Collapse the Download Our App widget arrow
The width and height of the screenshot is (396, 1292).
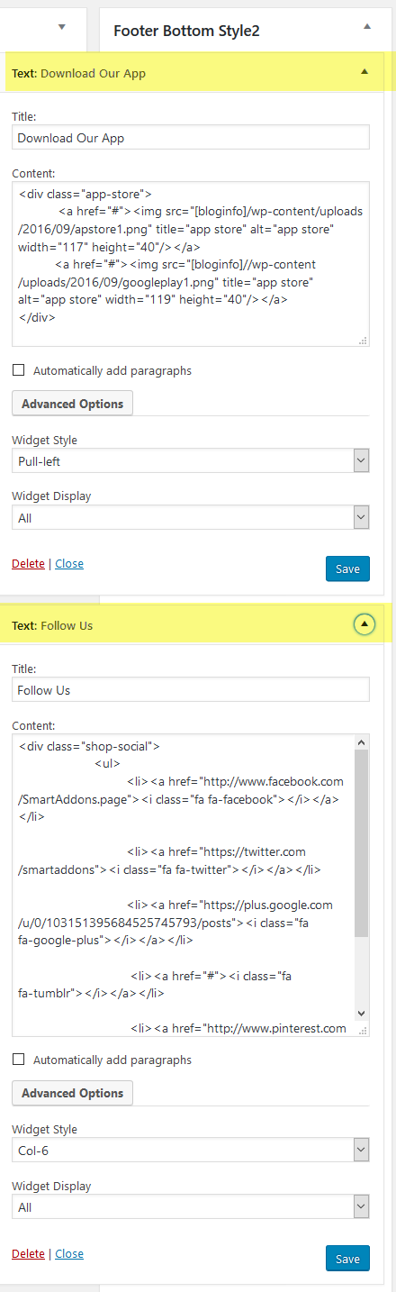pyautogui.click(x=364, y=71)
